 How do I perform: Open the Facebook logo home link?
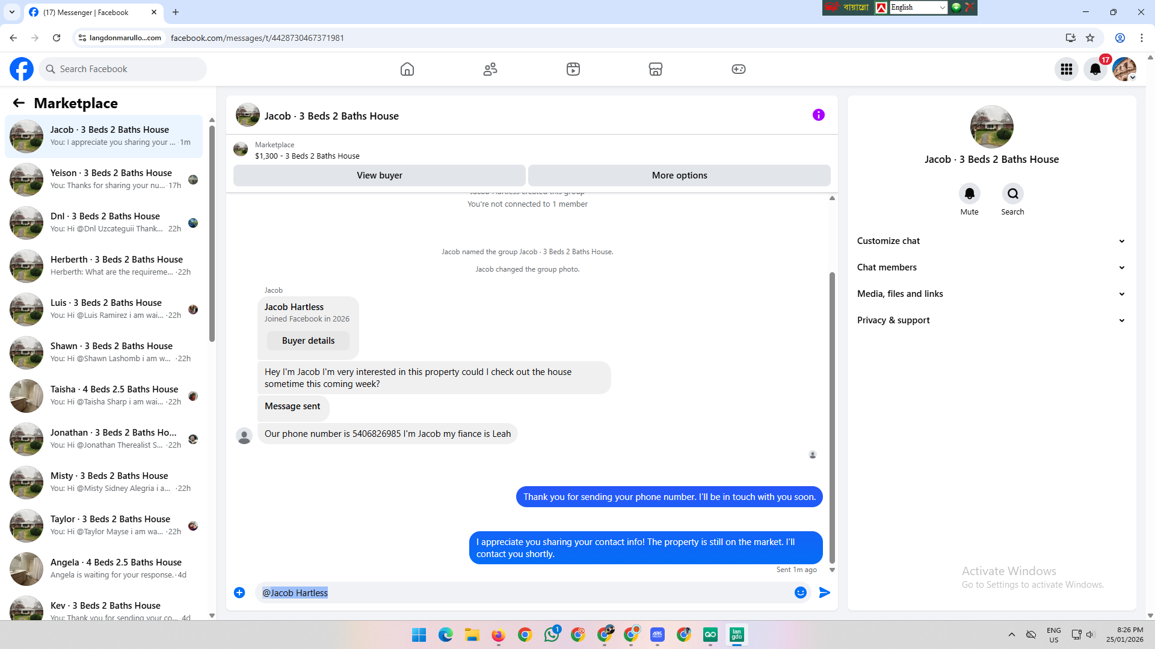pyautogui.click(x=22, y=69)
